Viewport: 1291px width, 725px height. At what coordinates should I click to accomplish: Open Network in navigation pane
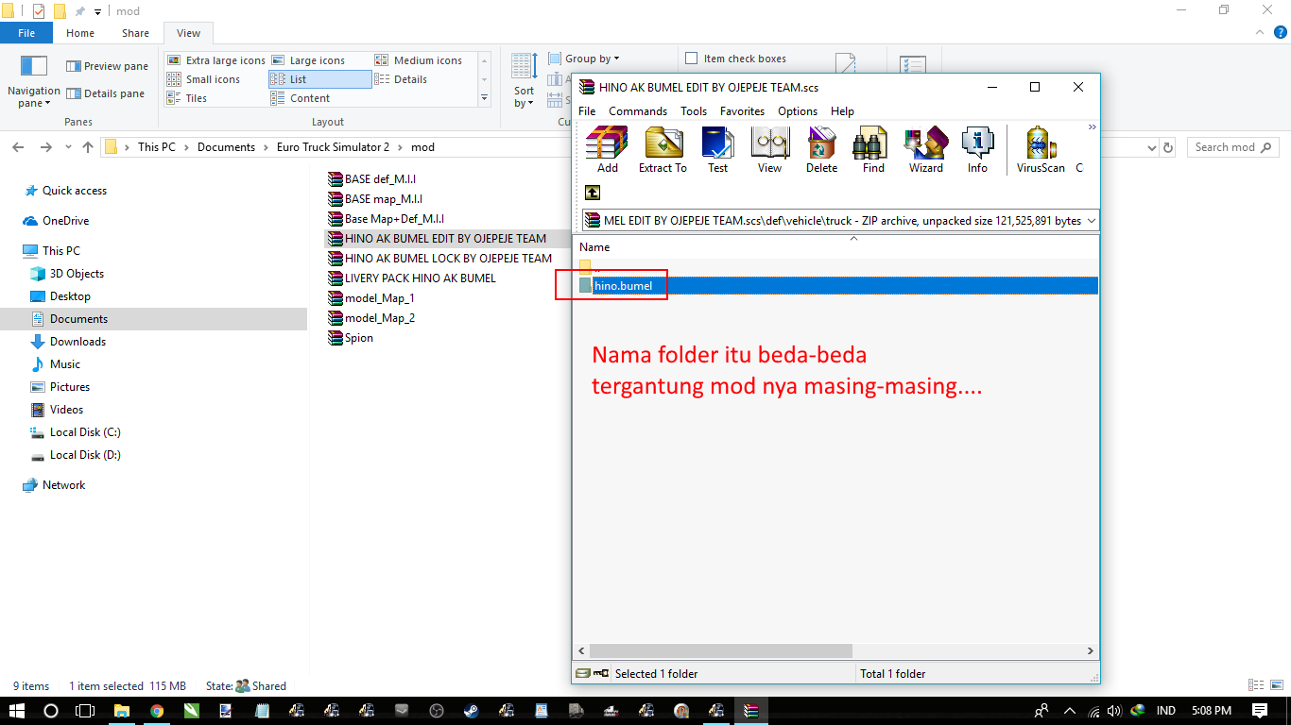click(54, 485)
